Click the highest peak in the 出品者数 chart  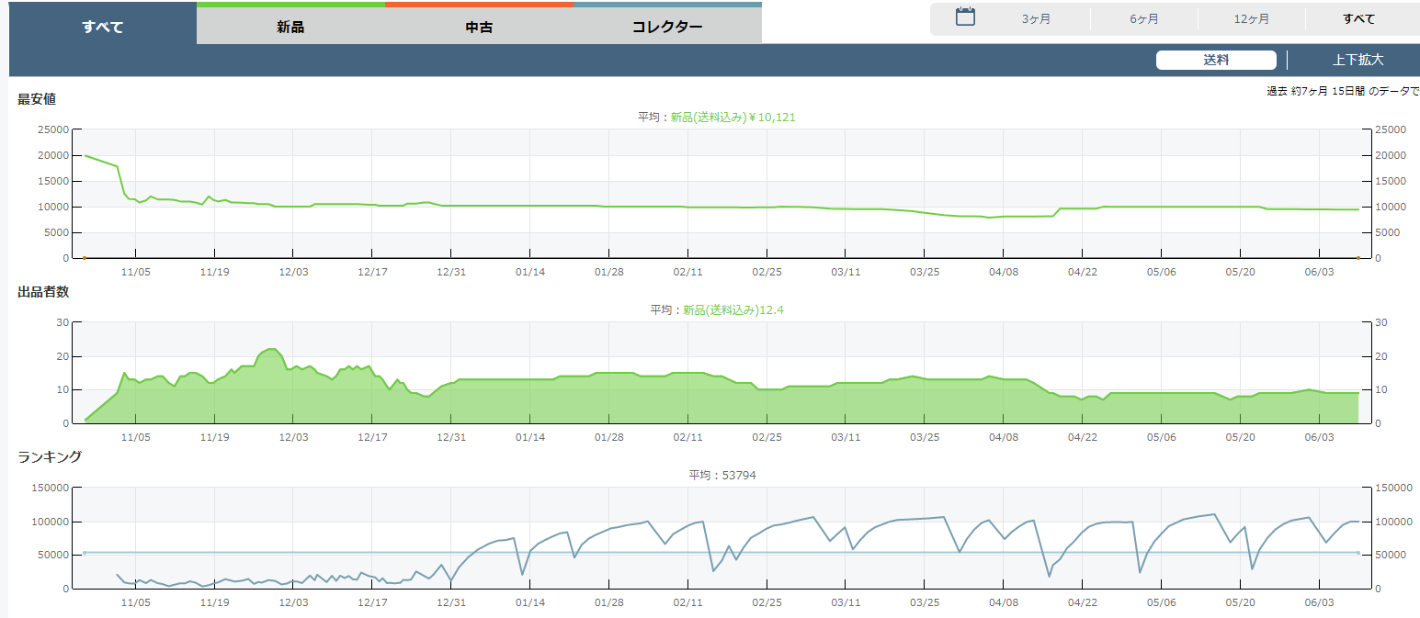click(x=271, y=350)
